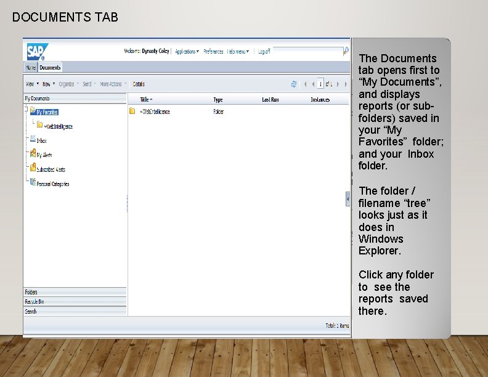Select Subscribed Alerts in tree
The image size is (488, 377).
(51, 169)
